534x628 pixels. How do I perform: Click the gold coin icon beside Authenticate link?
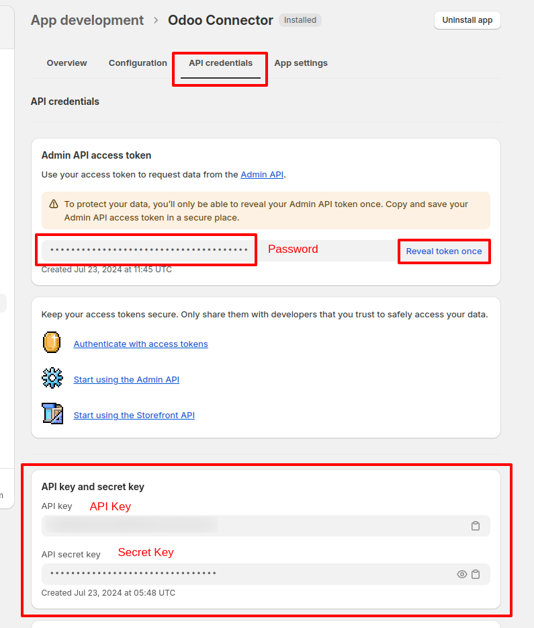(x=52, y=342)
